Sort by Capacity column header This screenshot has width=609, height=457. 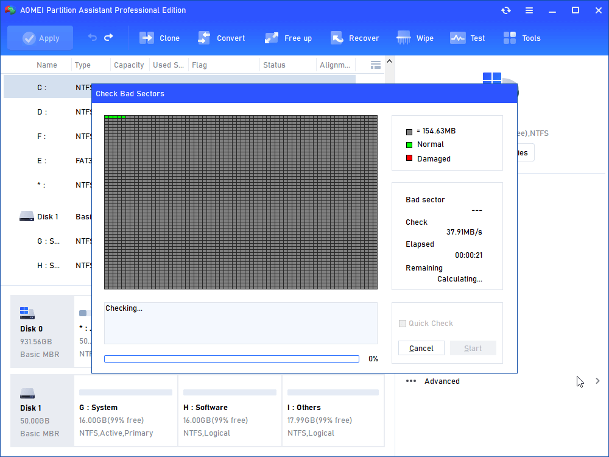(128, 65)
